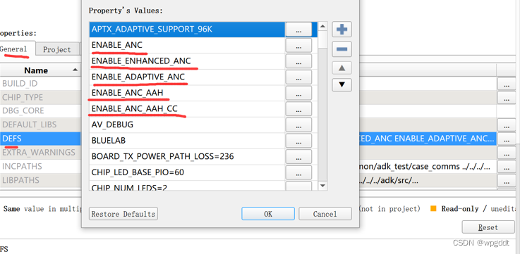Select the DBG_CORE property row

click(x=40, y=110)
